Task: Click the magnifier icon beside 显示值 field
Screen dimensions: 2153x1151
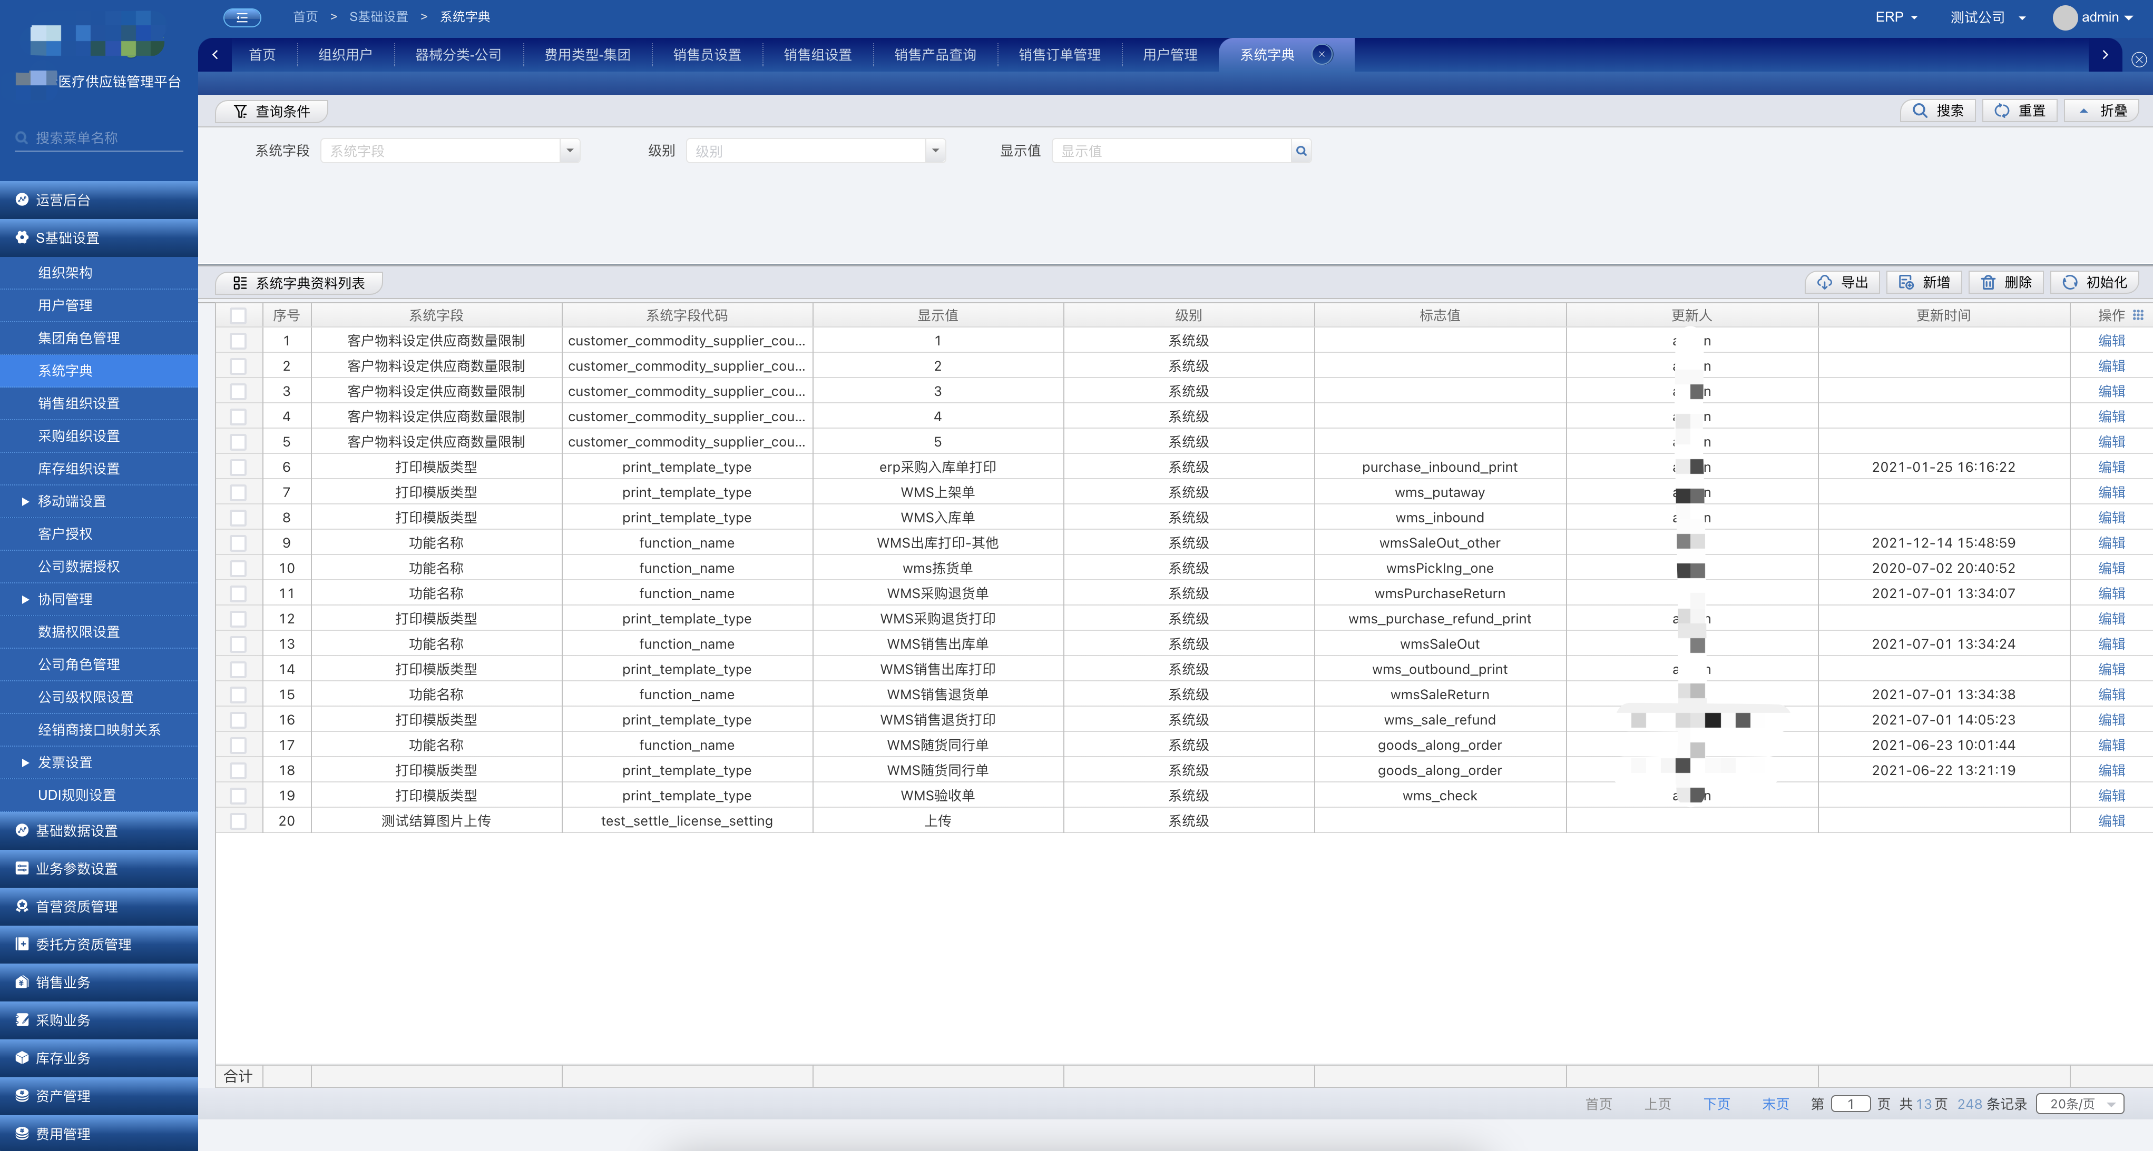Action: [1301, 151]
